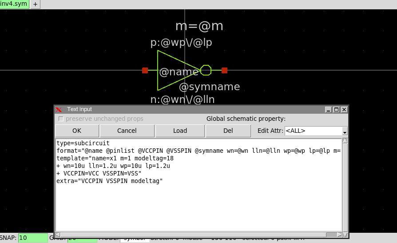Focus the SNAP value field
The height and width of the screenshot is (243, 397).
coord(33,238)
